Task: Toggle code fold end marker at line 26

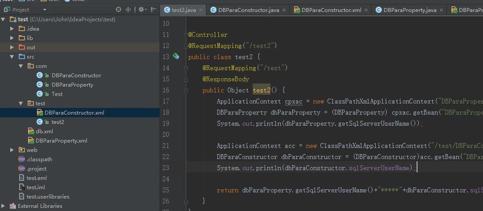Action: point(186,202)
